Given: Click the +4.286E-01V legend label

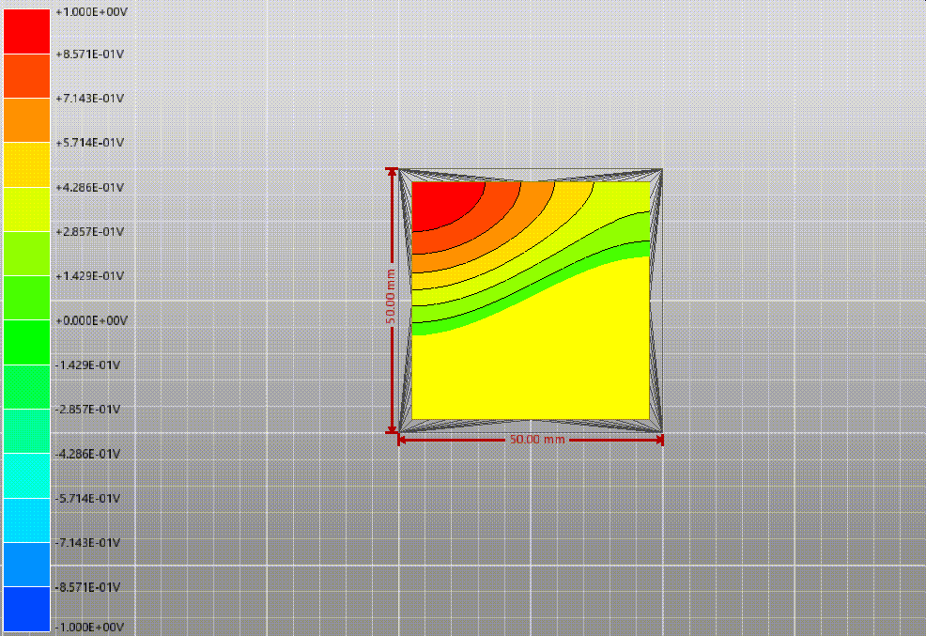Looking at the screenshot, I should [90, 187].
